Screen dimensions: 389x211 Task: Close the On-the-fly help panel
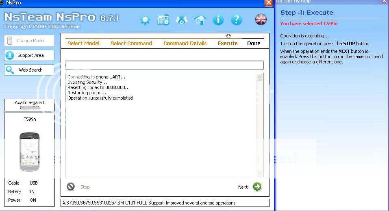click(x=384, y=2)
